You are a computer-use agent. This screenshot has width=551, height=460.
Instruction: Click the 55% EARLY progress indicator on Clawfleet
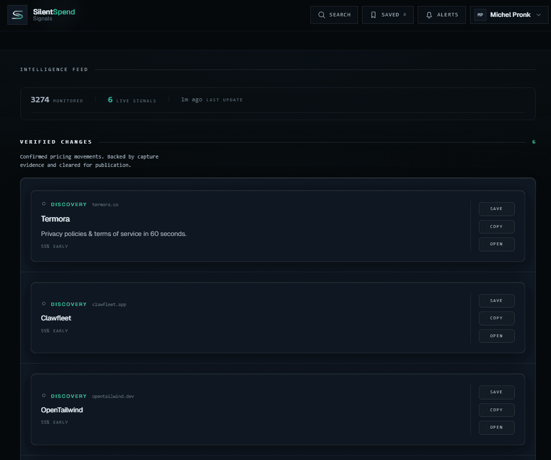(x=54, y=330)
